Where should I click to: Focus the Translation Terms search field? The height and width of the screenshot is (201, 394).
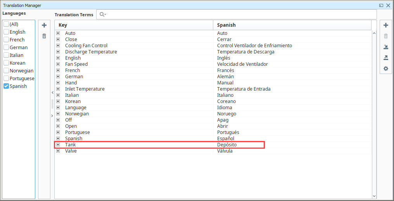(x=241, y=15)
